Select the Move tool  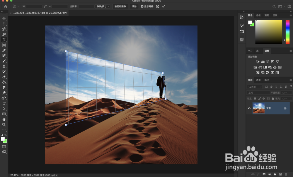pos(4,19)
